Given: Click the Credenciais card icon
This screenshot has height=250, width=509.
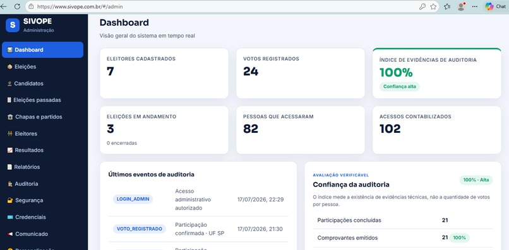Looking at the screenshot, I should [x=10, y=217].
